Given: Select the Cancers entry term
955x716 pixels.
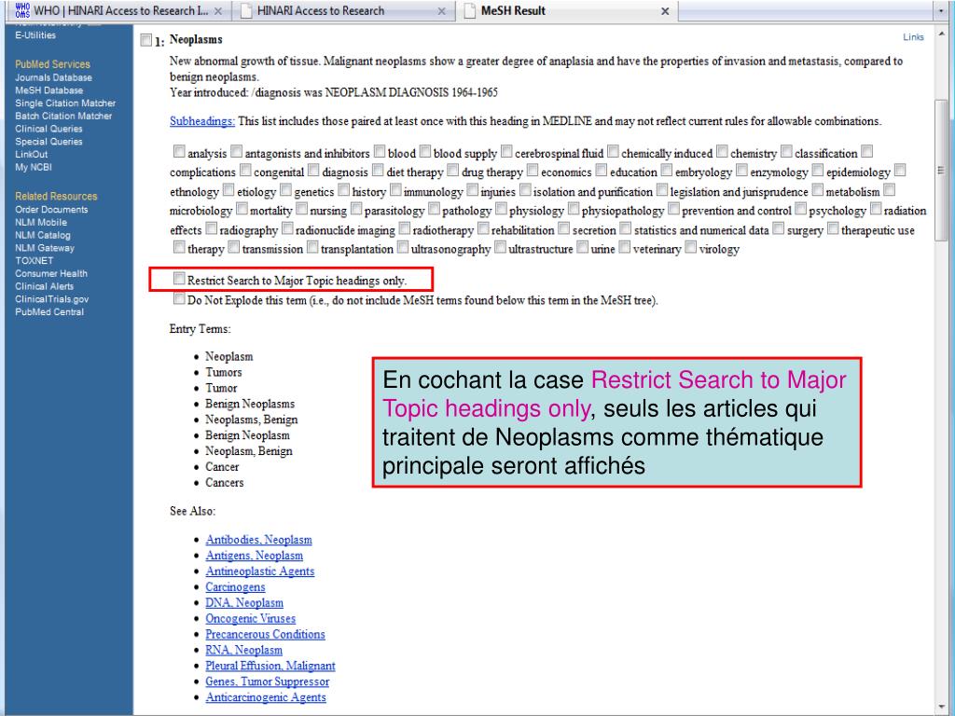Looking at the screenshot, I should [x=224, y=482].
